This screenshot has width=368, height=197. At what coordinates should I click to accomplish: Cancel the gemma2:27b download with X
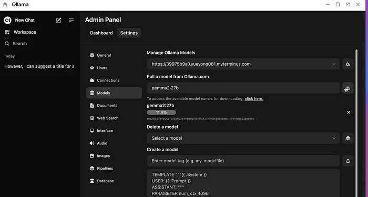point(349,112)
